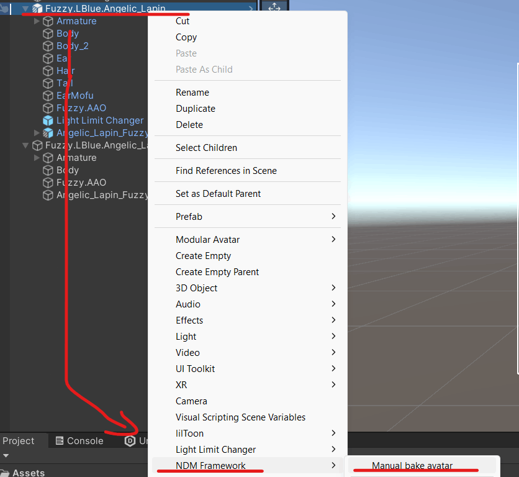This screenshot has width=519, height=477.
Task: Click the cube icon beside Body_2
Action: 48,46
